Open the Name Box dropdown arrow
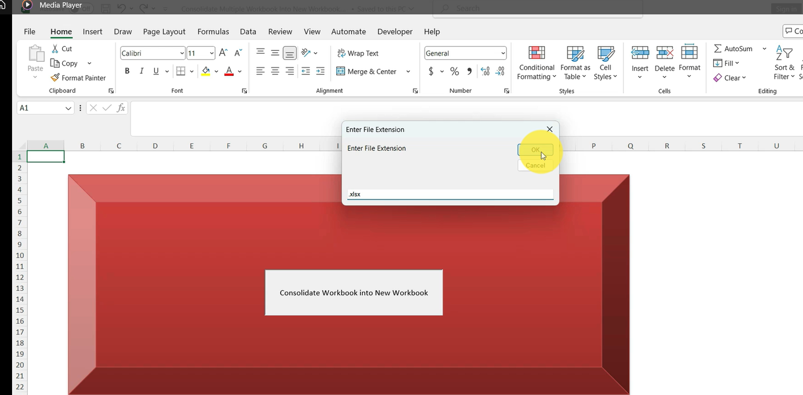The image size is (803, 395). (x=68, y=108)
